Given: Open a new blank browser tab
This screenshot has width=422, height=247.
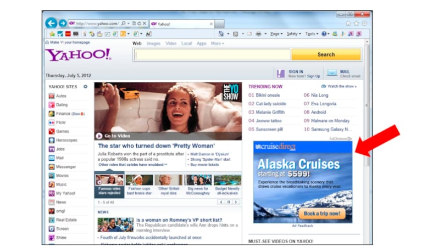Looking at the screenshot, I should pos(220,24).
